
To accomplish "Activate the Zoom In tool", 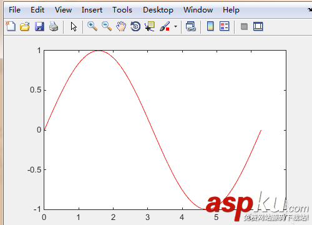I will click(92, 26).
